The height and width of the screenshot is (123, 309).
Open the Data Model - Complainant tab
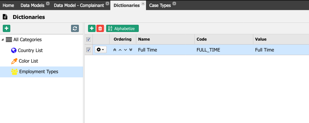point(79,5)
